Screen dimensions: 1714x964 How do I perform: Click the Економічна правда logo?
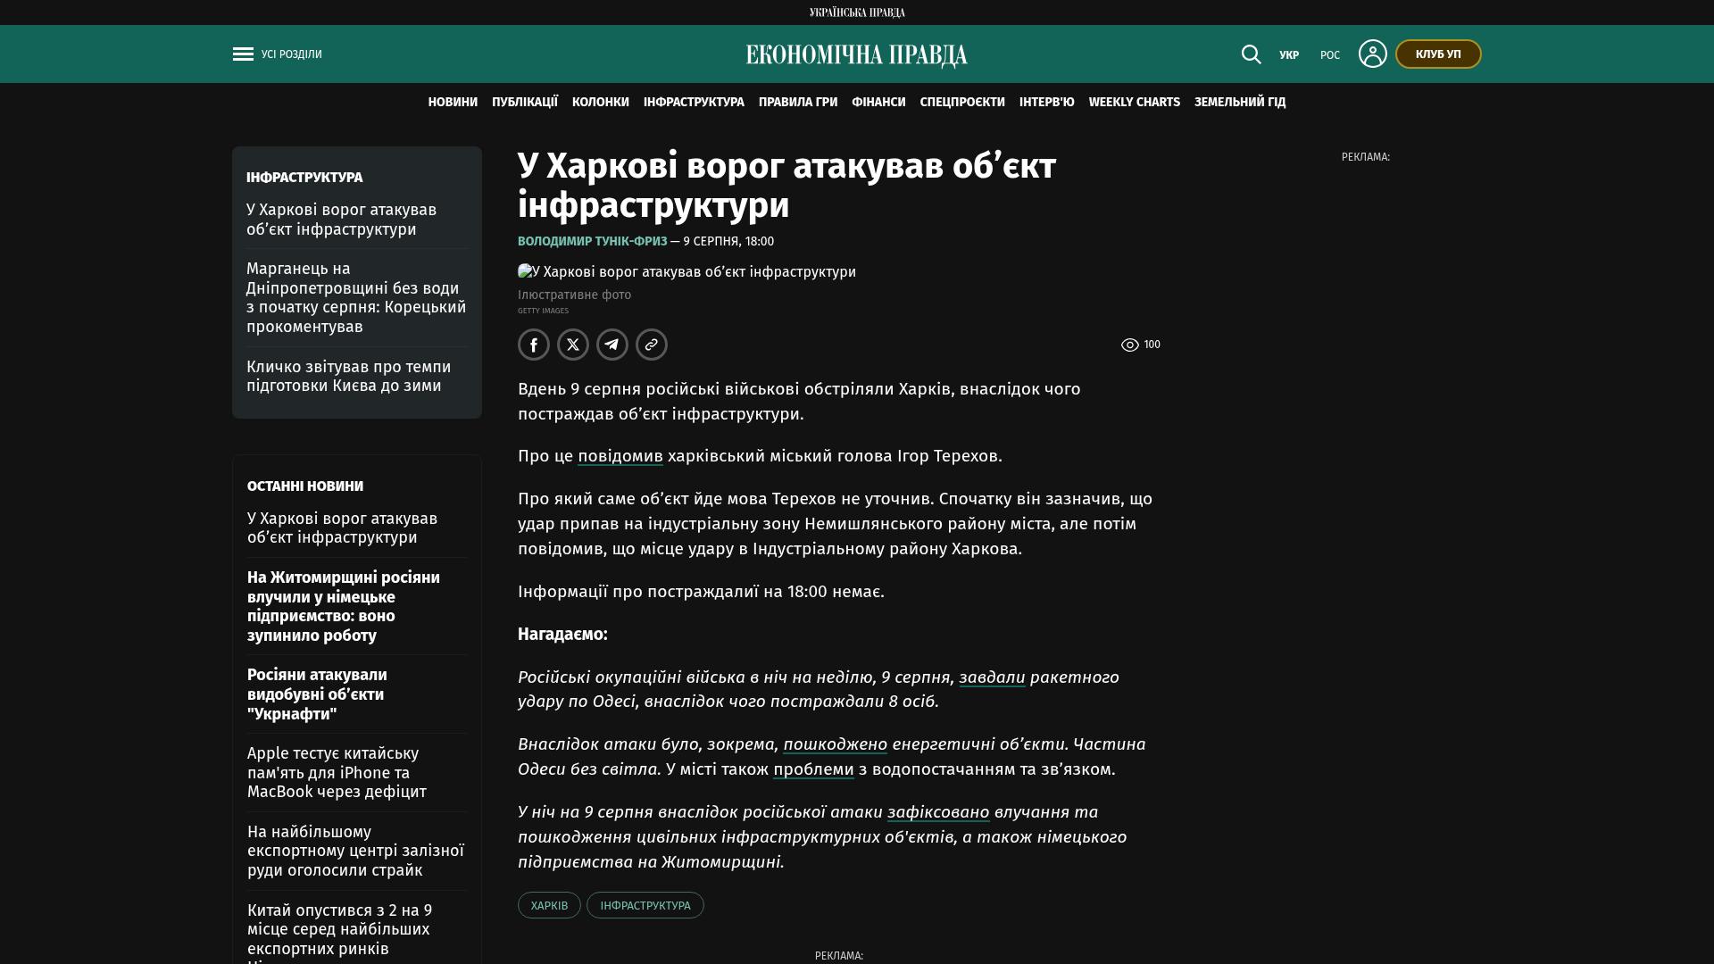pos(857,55)
